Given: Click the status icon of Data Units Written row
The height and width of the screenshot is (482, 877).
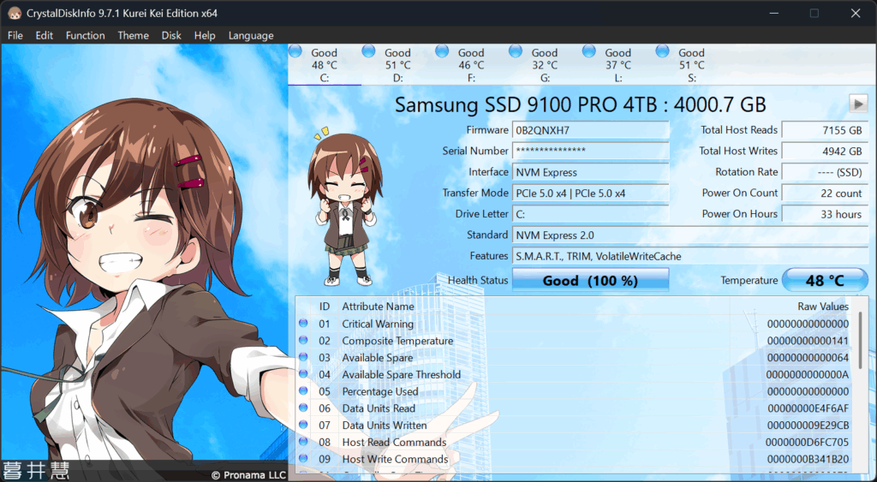Looking at the screenshot, I should (x=303, y=425).
